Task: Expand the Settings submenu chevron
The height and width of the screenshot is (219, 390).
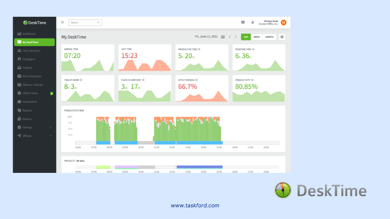Action: click(51, 127)
